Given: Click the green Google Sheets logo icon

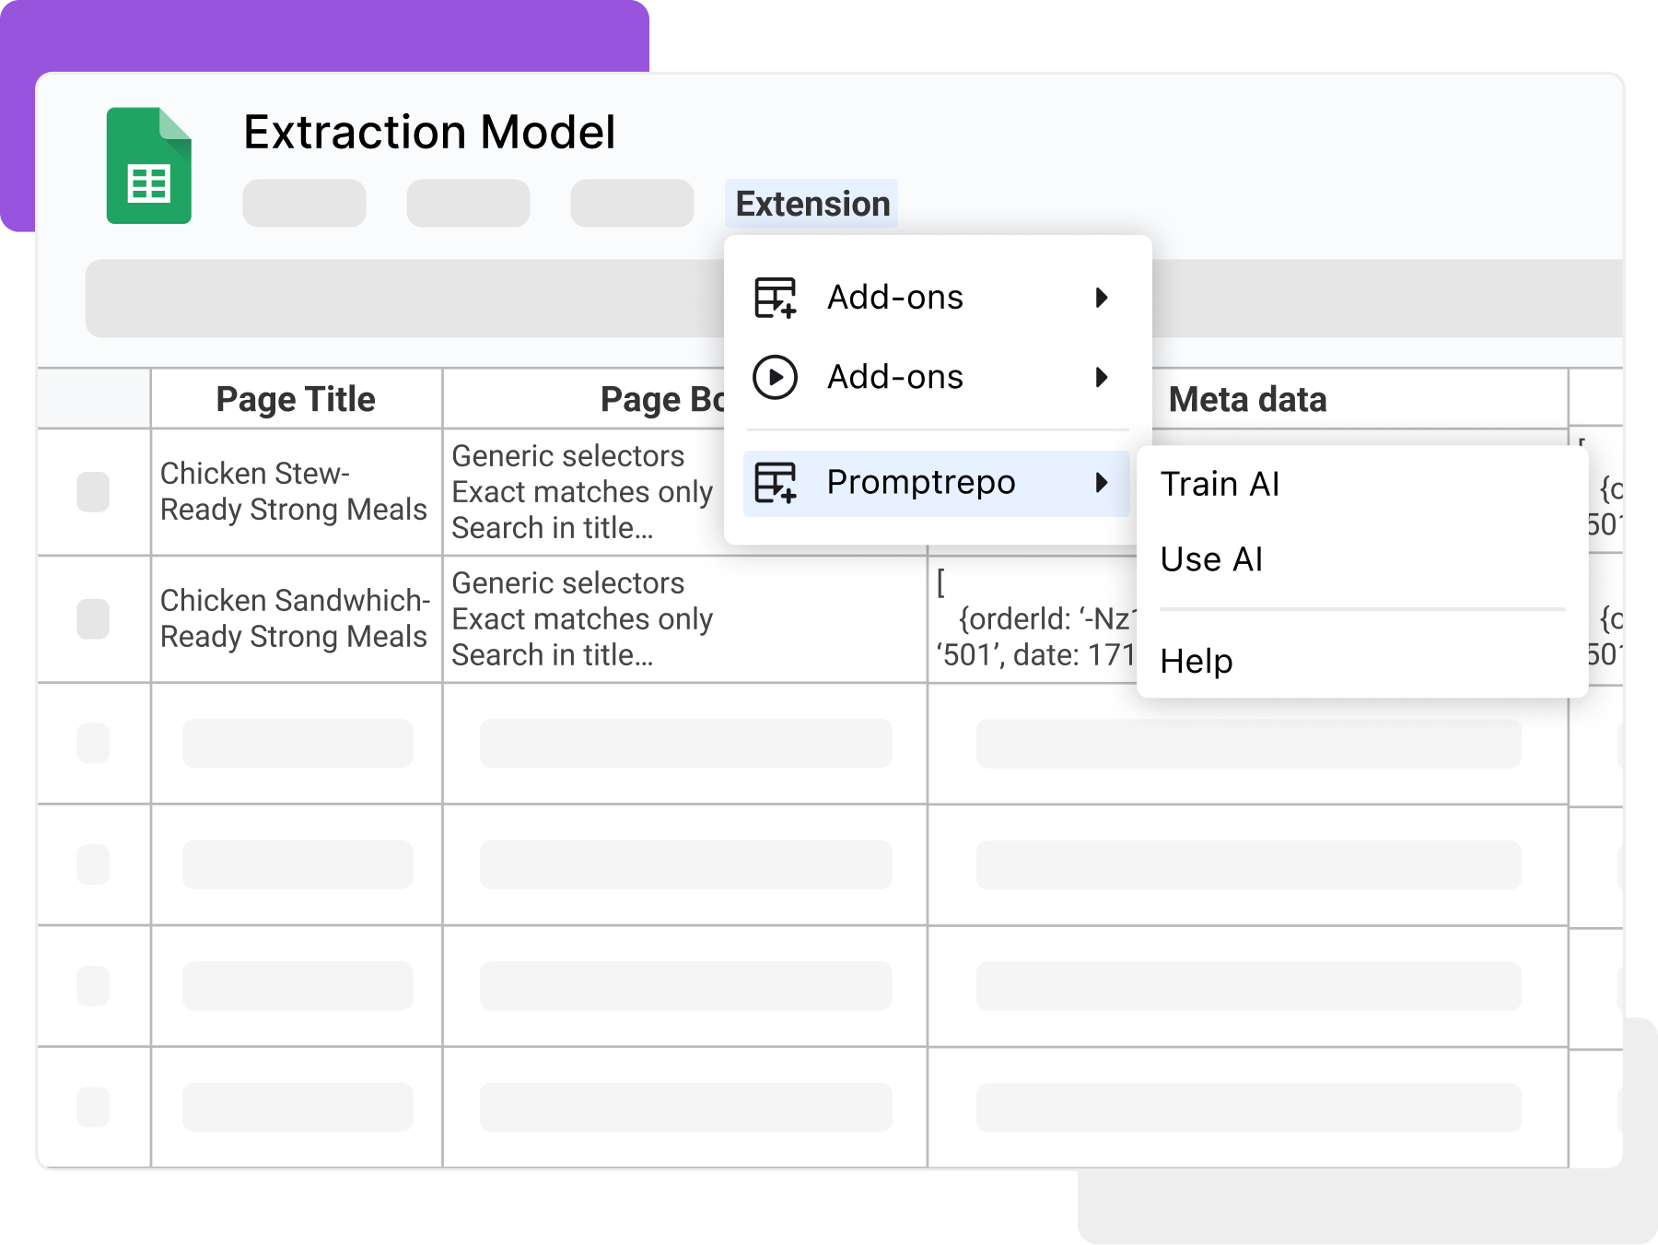Looking at the screenshot, I should (148, 166).
